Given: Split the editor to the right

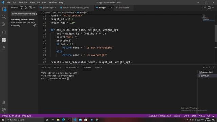Looking at the screenshot, I should 209,8.
